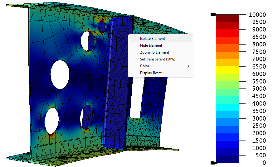Click Zoom To Element menu option
This screenshot has height=167, width=273.
tap(154, 52)
